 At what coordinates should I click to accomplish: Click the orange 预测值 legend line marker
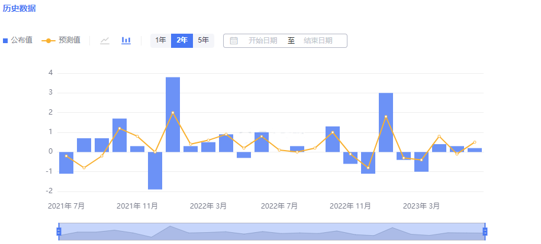(x=49, y=41)
